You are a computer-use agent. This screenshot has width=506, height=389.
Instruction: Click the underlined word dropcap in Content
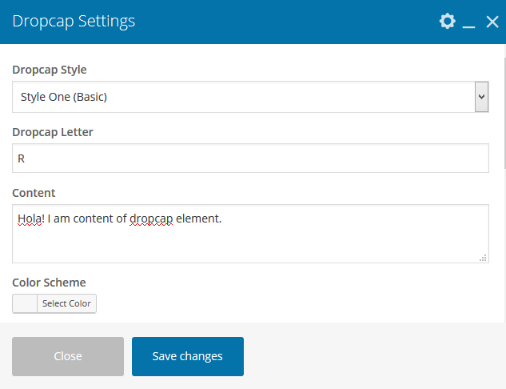[x=150, y=218]
